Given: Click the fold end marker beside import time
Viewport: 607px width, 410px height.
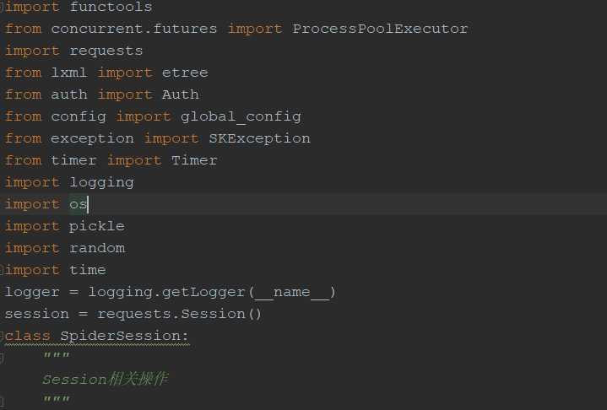Looking at the screenshot, I should [x=3, y=270].
